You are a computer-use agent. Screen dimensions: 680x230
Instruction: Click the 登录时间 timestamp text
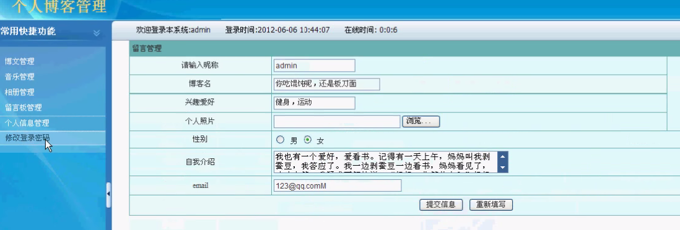[277, 30]
